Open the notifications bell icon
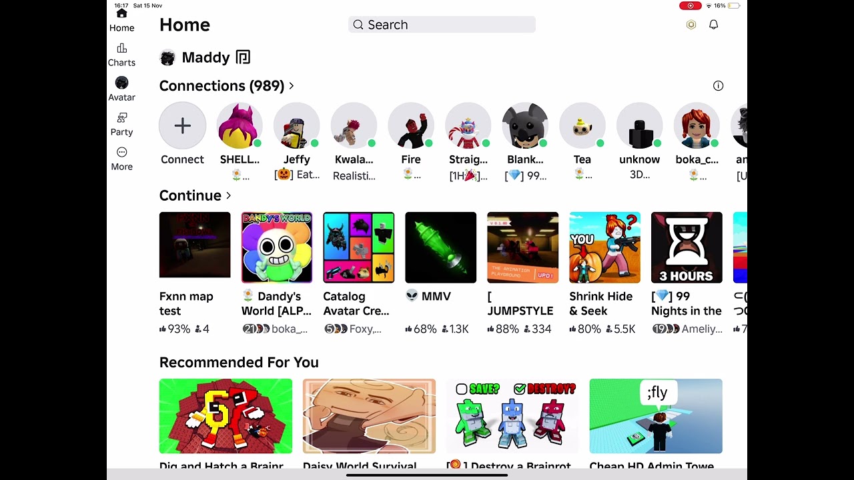 pyautogui.click(x=713, y=25)
